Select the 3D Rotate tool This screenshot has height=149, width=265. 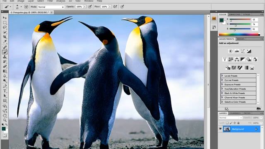point(5,106)
